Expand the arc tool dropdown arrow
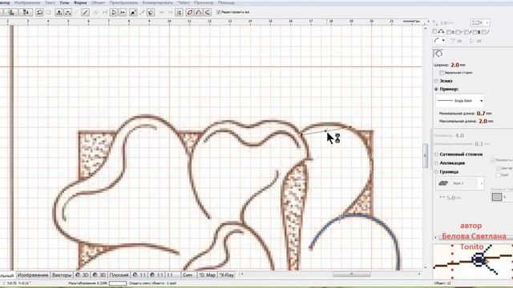The image size is (513, 288). [x=443, y=41]
